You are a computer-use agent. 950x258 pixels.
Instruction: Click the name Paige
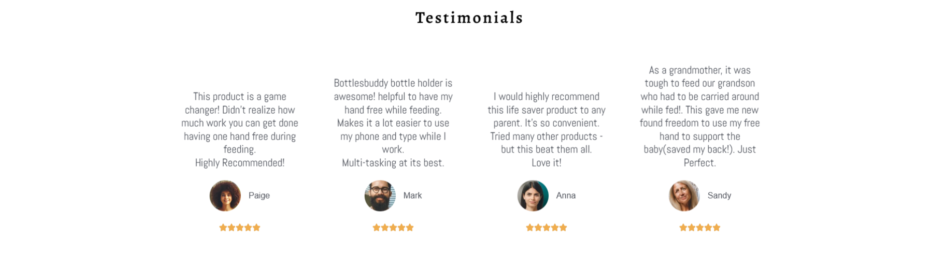[259, 195]
